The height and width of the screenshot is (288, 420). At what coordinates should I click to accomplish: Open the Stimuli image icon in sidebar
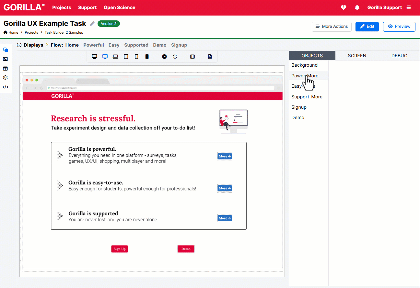tap(6, 59)
